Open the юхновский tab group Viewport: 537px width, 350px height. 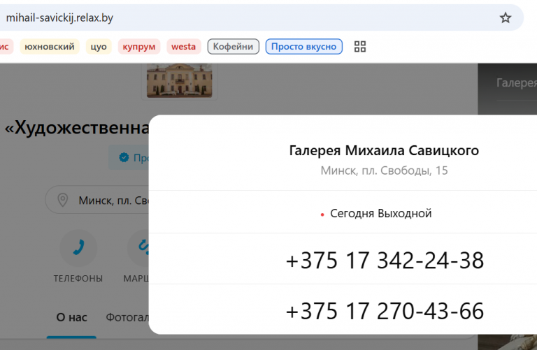tap(50, 47)
